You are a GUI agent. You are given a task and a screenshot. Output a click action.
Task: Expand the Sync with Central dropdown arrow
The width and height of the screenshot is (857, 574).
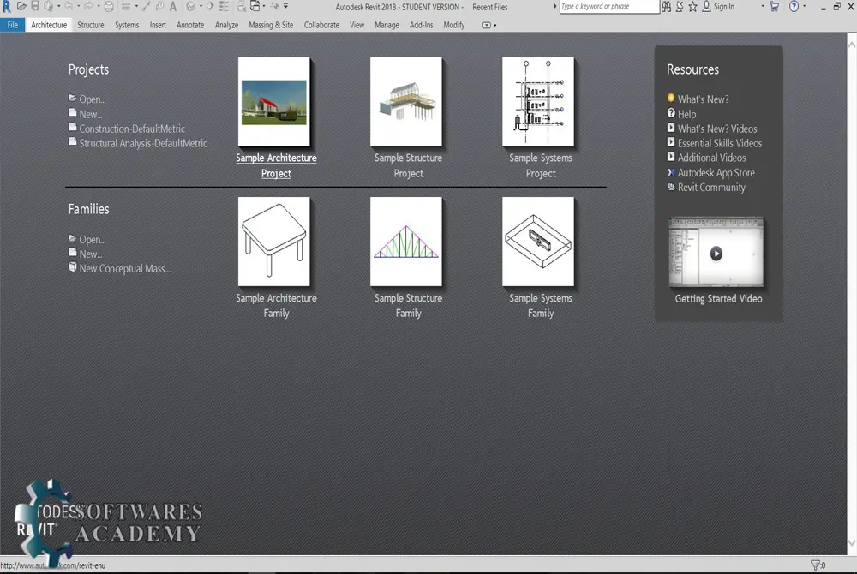pos(59,6)
